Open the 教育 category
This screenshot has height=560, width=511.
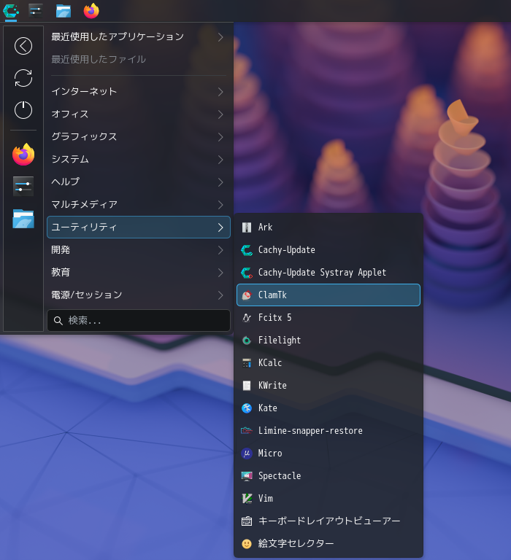(x=139, y=273)
